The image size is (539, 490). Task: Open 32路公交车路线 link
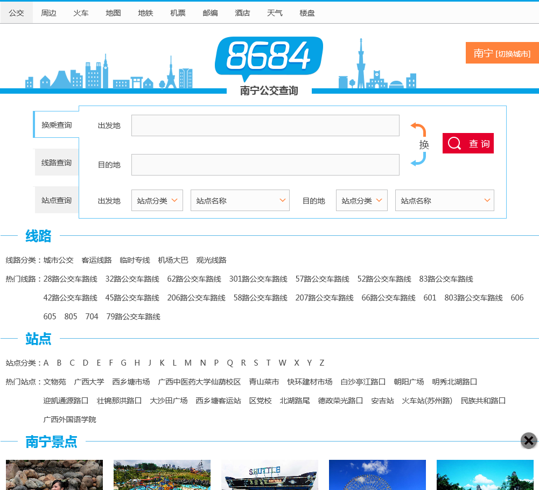click(132, 279)
